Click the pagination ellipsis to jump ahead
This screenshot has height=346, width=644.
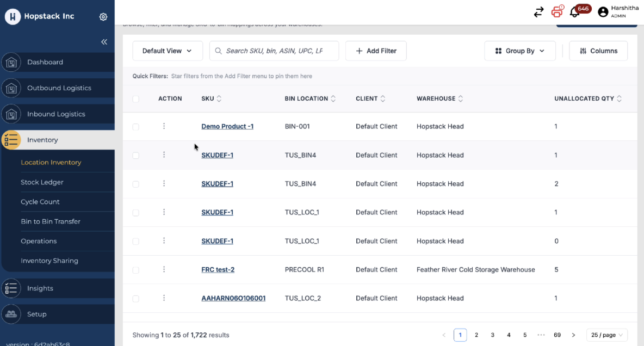(x=541, y=335)
